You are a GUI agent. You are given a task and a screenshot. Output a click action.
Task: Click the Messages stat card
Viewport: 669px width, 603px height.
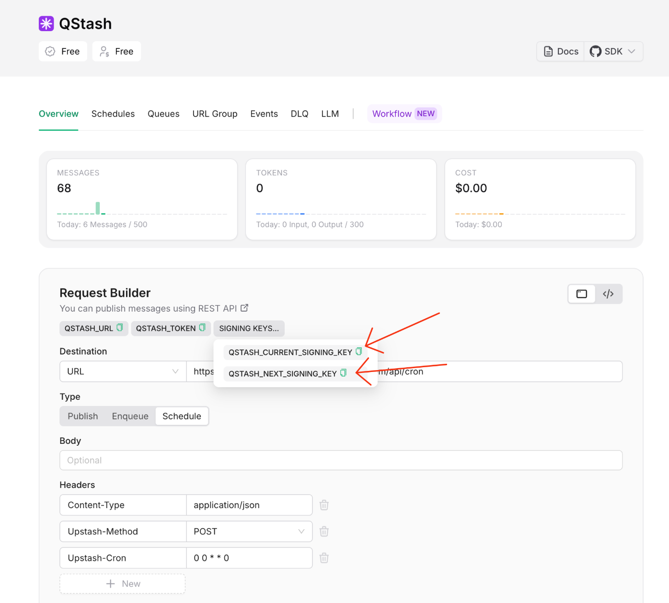142,199
